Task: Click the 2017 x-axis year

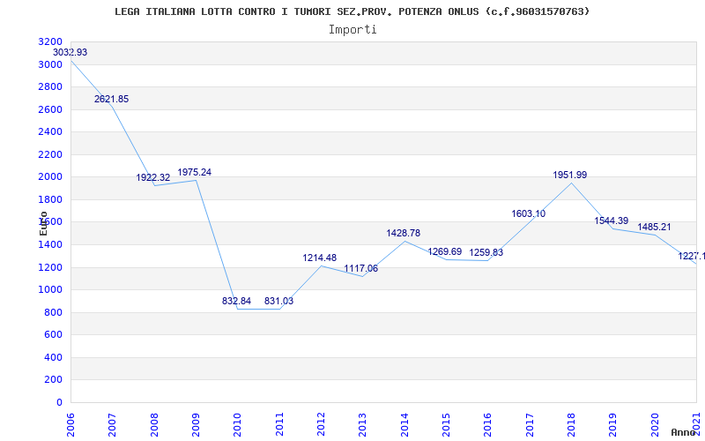Action: click(x=530, y=425)
